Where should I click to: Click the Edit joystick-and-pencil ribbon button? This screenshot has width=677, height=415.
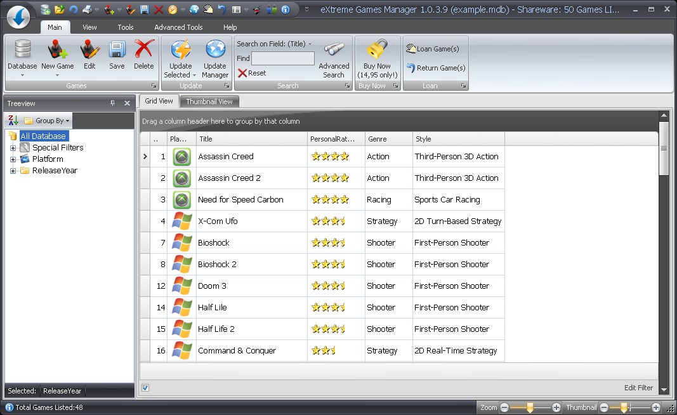90,55
